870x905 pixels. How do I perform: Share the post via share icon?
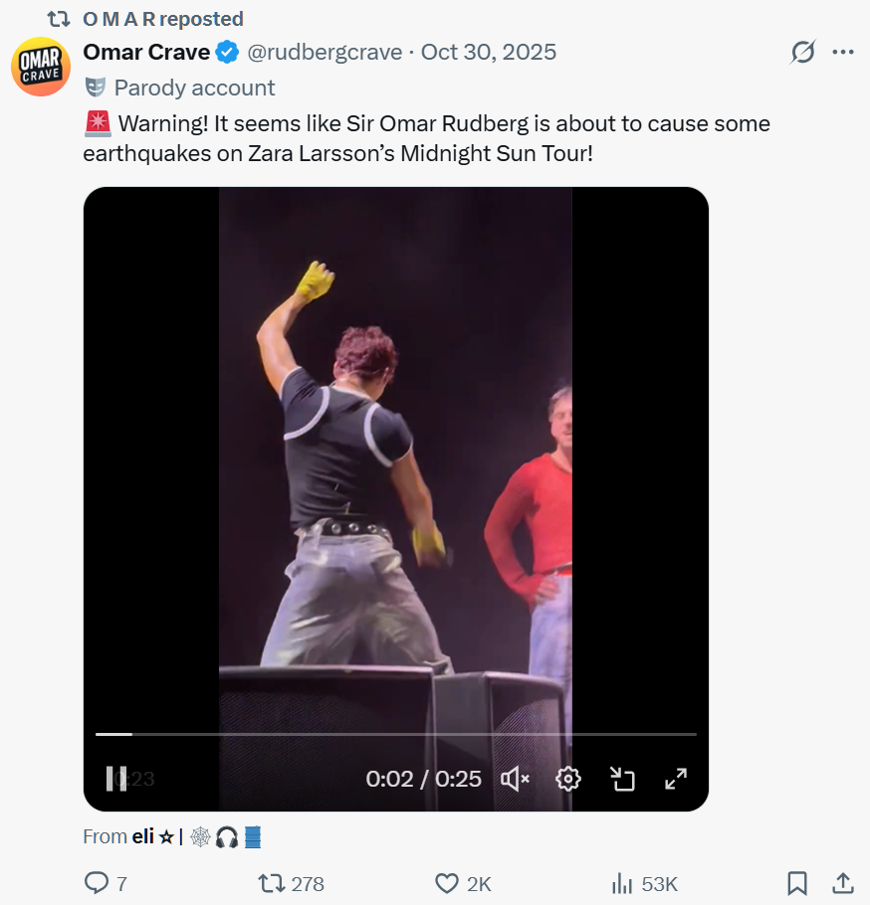842,883
